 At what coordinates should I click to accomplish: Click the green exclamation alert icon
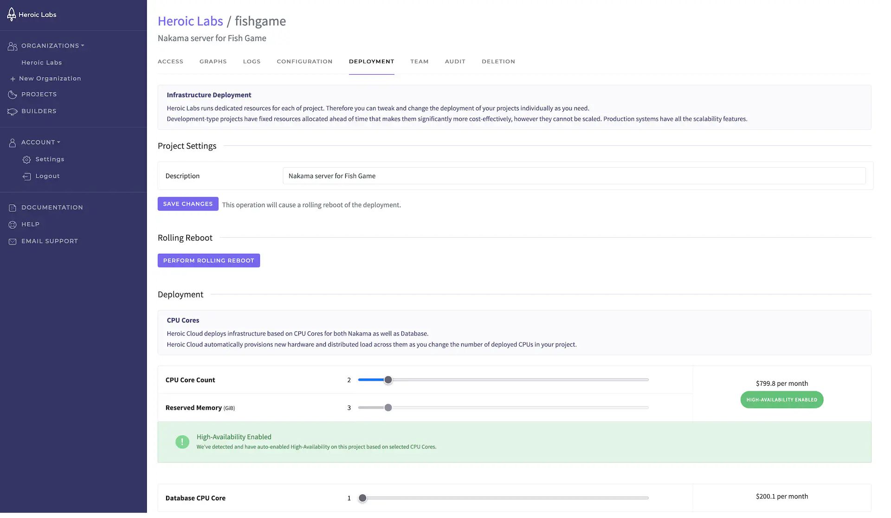(x=182, y=442)
